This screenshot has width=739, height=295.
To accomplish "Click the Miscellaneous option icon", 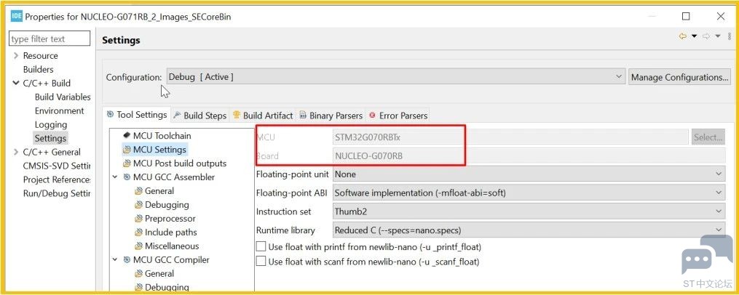I will (x=138, y=246).
